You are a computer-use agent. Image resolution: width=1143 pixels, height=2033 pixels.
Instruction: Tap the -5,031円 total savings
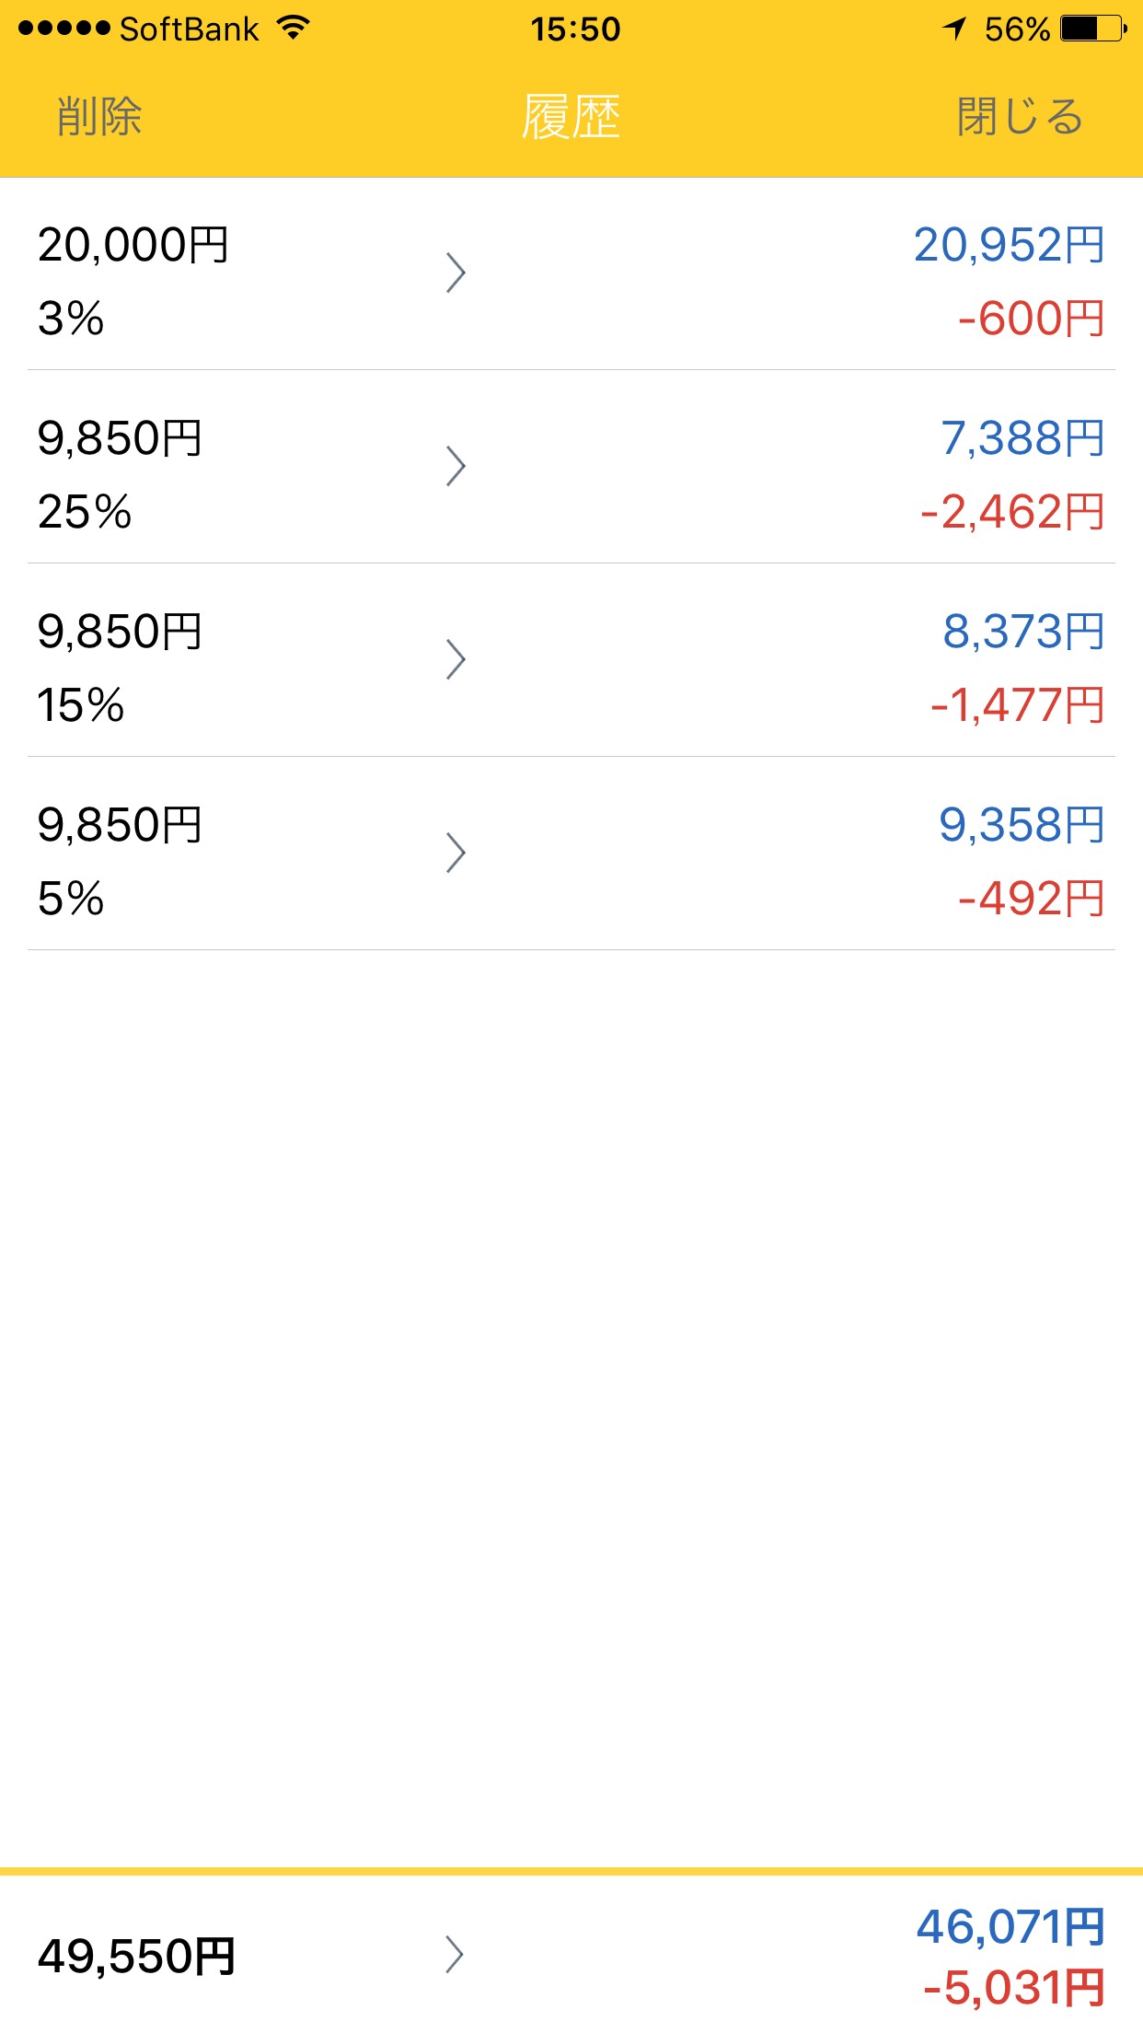coord(1014,1988)
